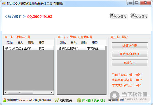This screenshot has width=153, height=105.
Task: Click 当前共有QQ小号:{0}个 counter
Action: point(127,75)
